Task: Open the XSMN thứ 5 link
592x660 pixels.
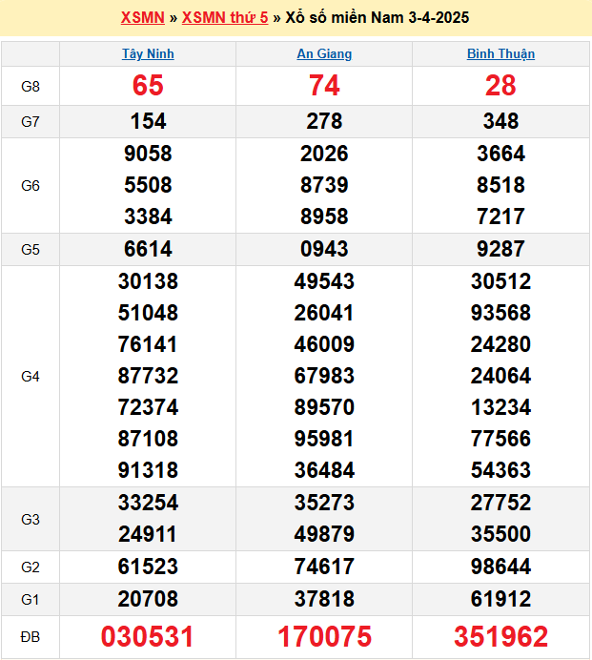Action: 224,18
